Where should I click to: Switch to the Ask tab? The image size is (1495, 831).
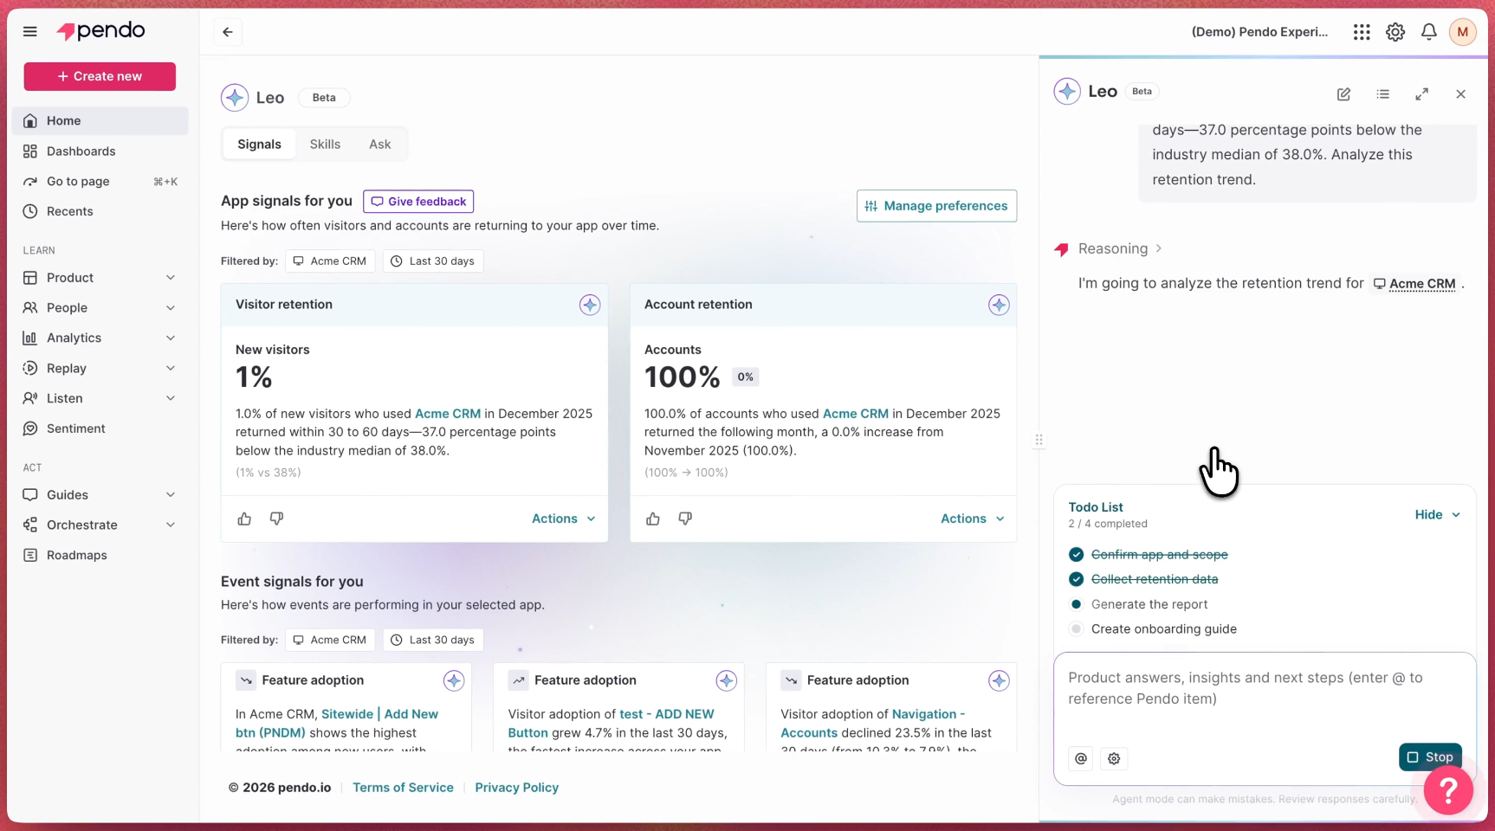point(379,145)
